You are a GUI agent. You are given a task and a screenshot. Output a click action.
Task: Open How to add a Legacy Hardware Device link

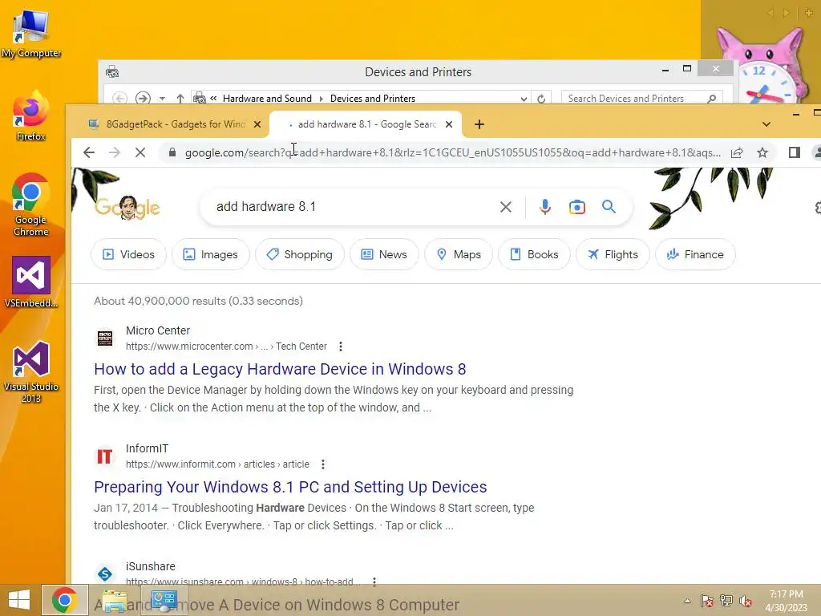[280, 369]
